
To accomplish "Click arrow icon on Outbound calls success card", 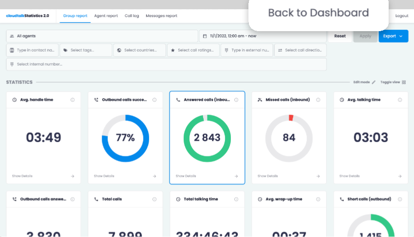I will 154,176.
